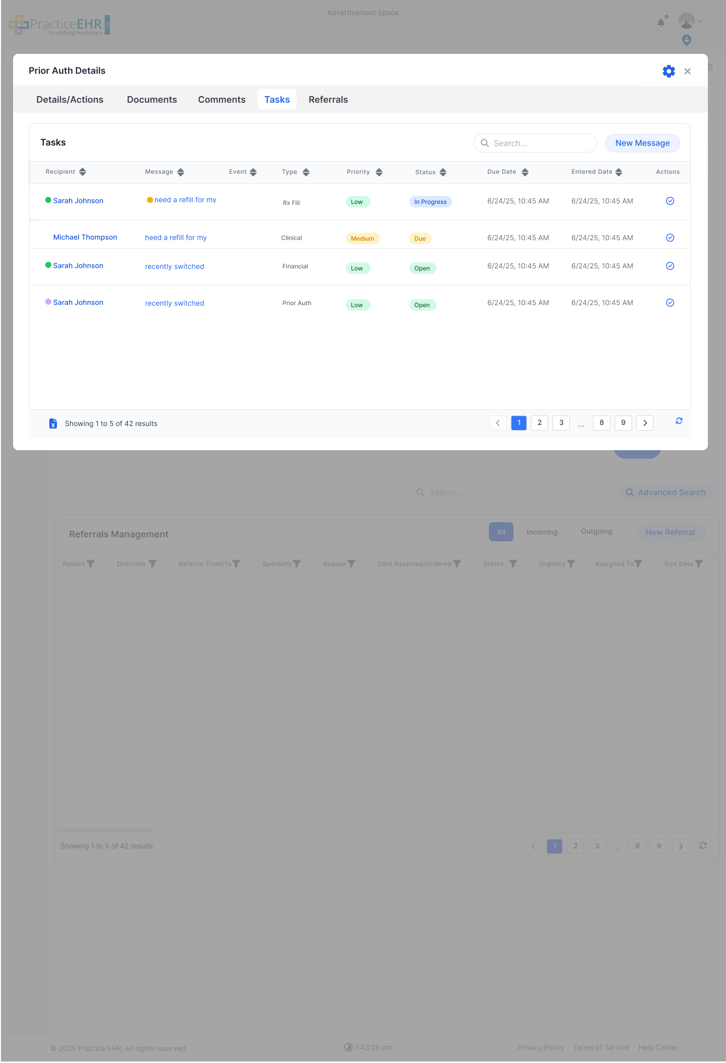Switch to the Details/Actions tab
Viewport: 726px width, 1063px height.
pos(70,100)
